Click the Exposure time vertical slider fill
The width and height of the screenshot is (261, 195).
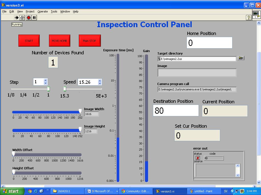click(x=118, y=159)
